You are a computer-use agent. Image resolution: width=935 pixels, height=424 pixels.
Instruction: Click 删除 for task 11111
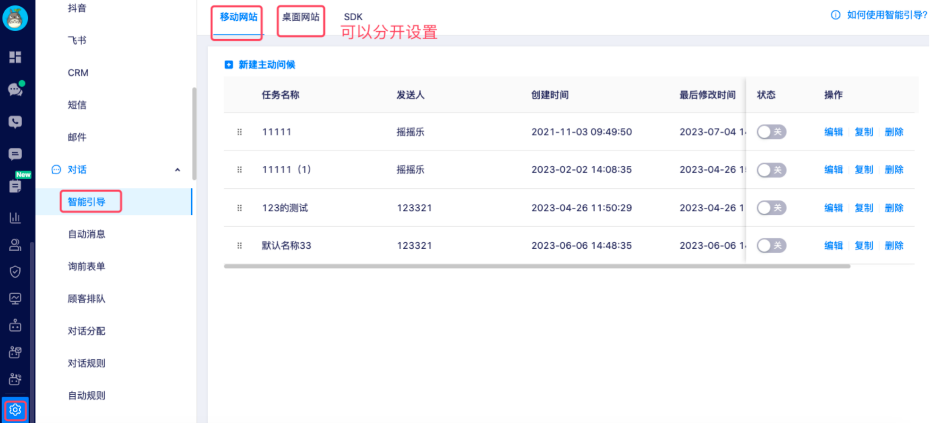tap(894, 132)
